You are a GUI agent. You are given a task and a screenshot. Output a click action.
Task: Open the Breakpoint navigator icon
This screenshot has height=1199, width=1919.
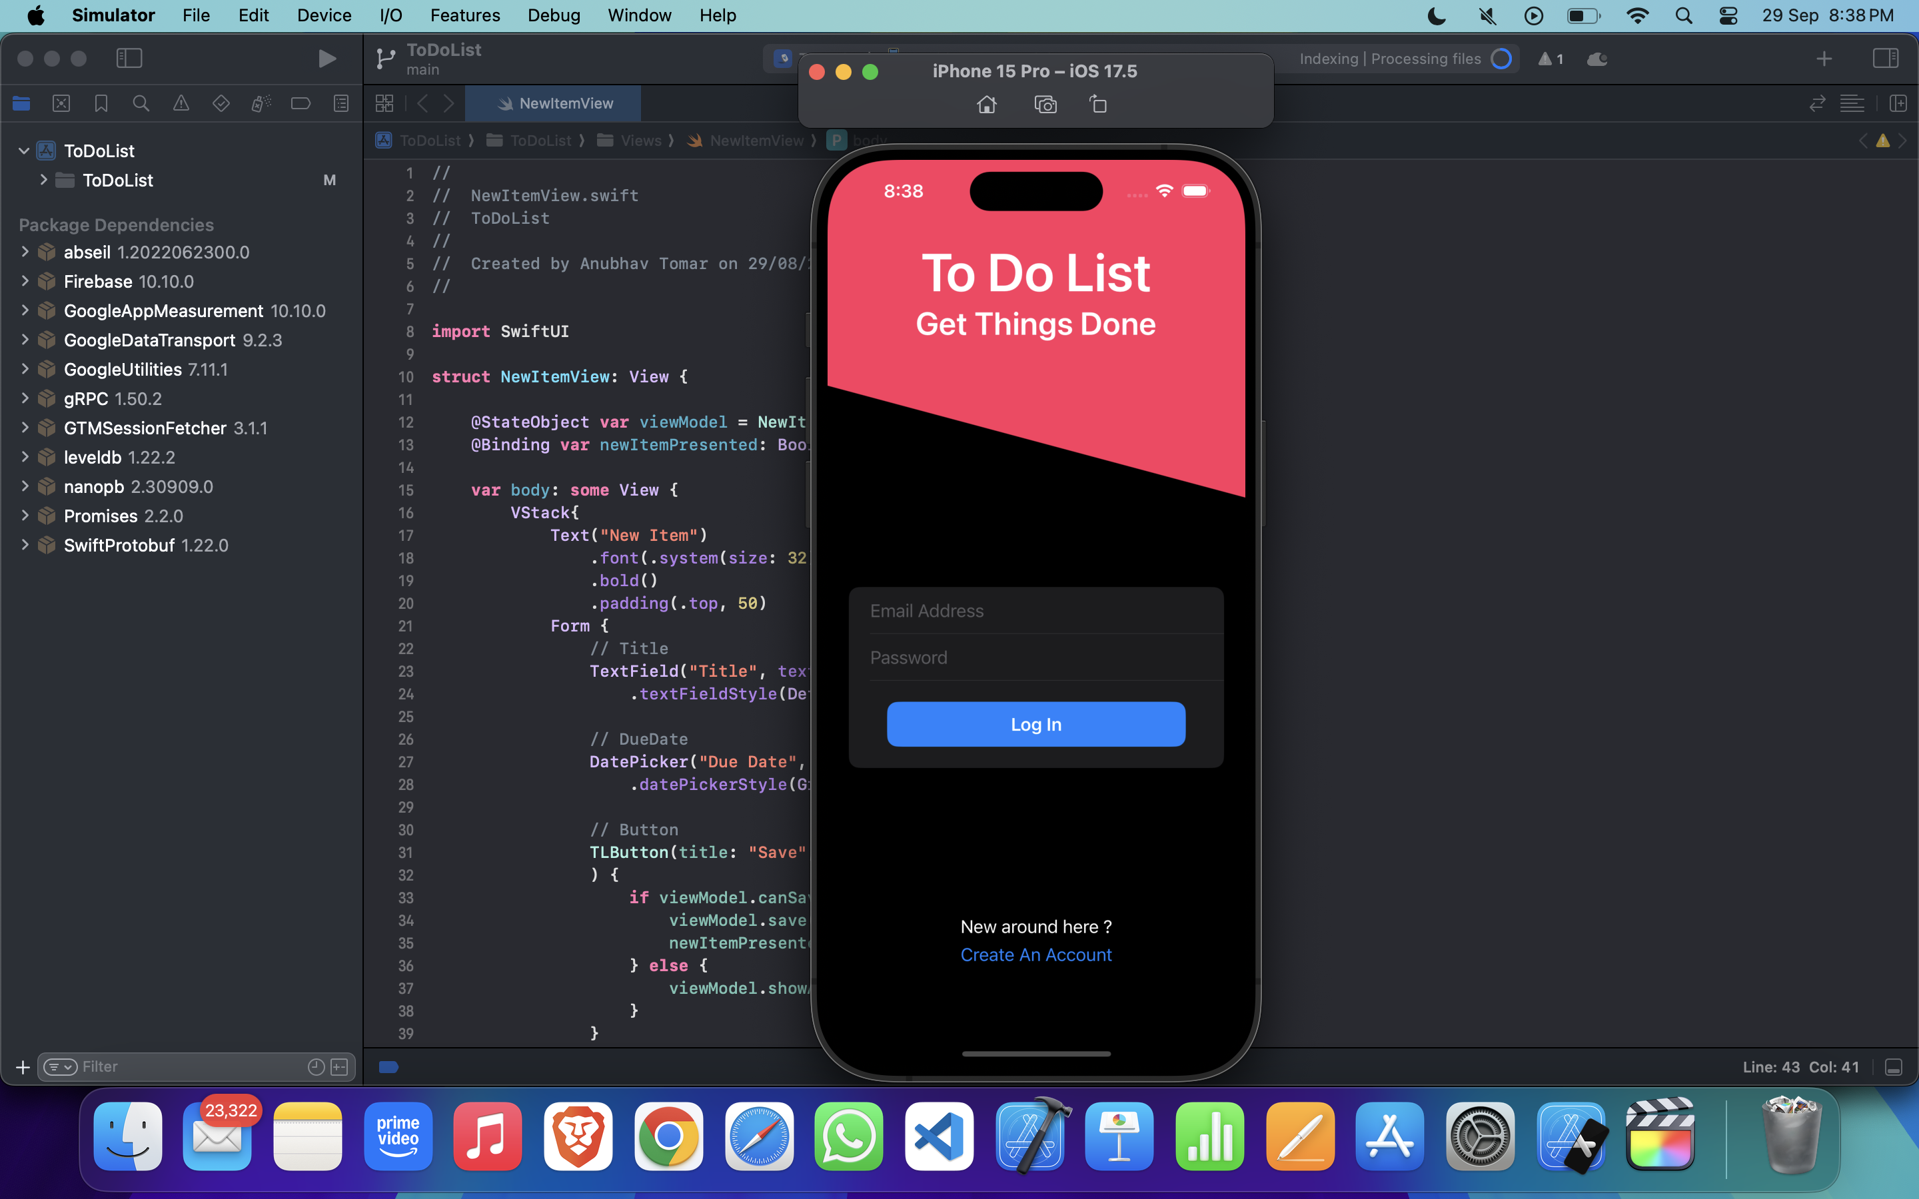301,103
